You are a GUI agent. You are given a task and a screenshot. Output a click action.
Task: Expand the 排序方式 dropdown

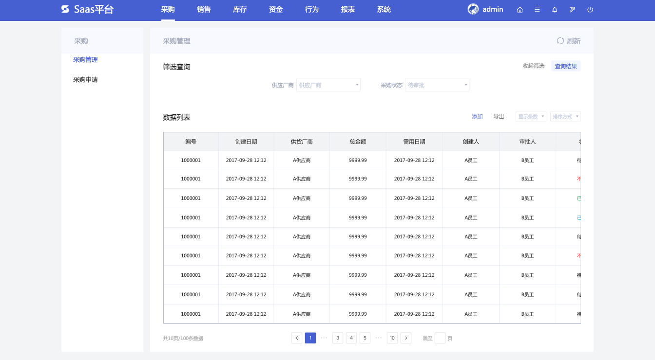point(565,117)
